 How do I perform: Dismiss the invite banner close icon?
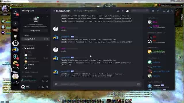tap(47, 17)
